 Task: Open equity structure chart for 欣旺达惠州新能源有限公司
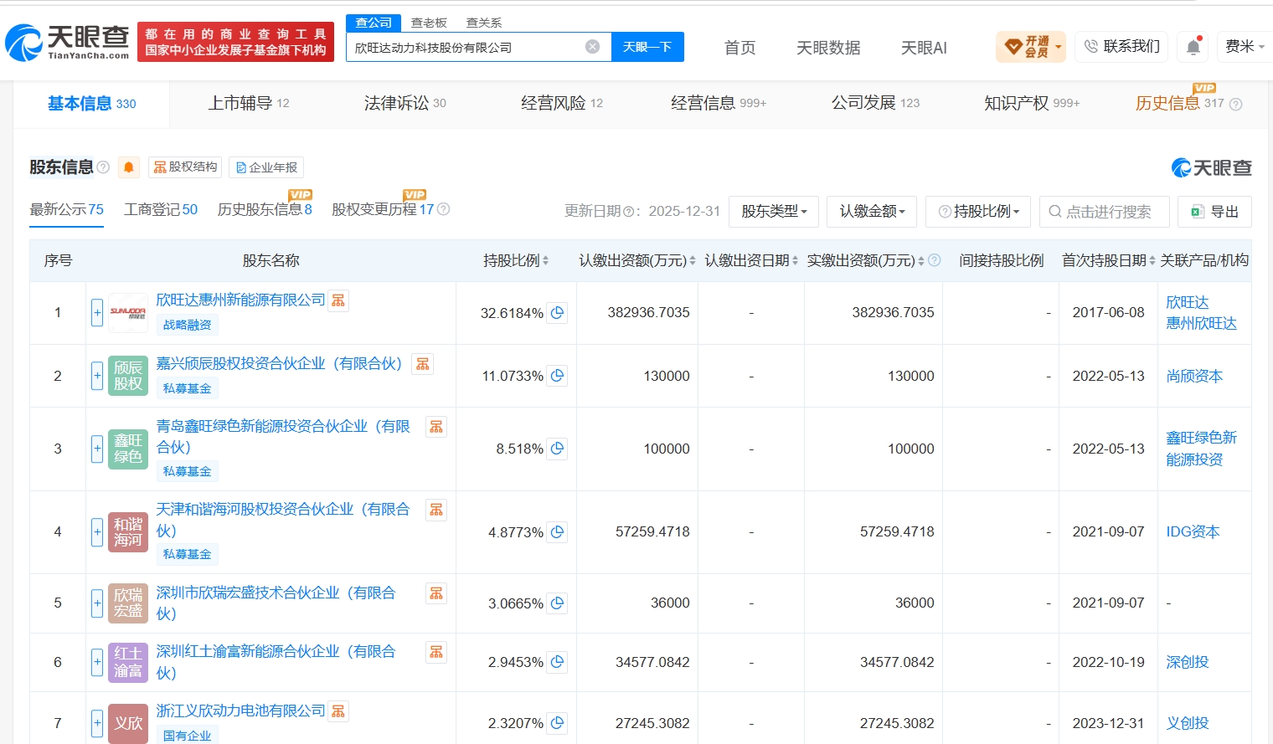(x=338, y=300)
